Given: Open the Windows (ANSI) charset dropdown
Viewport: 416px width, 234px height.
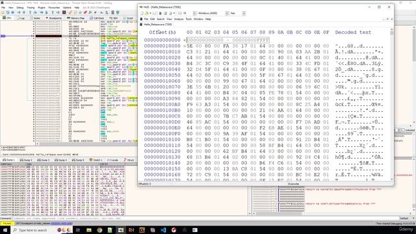Looking at the screenshot, I should coord(227,13).
